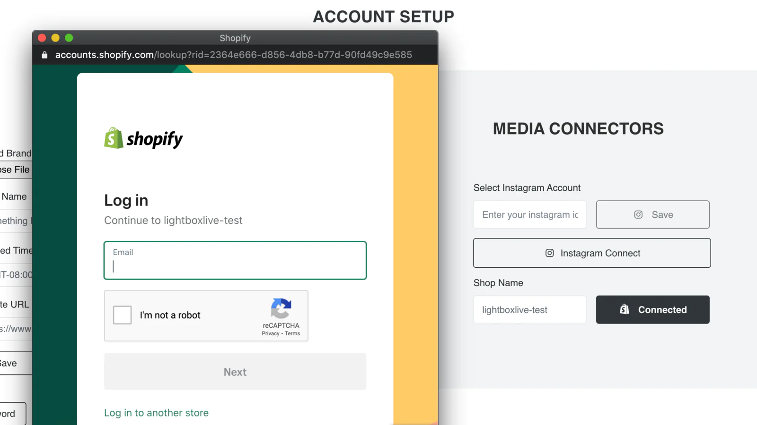This screenshot has width=757, height=425.
Task: Click the Instagram icon in Instagram Connect
Action: point(549,253)
